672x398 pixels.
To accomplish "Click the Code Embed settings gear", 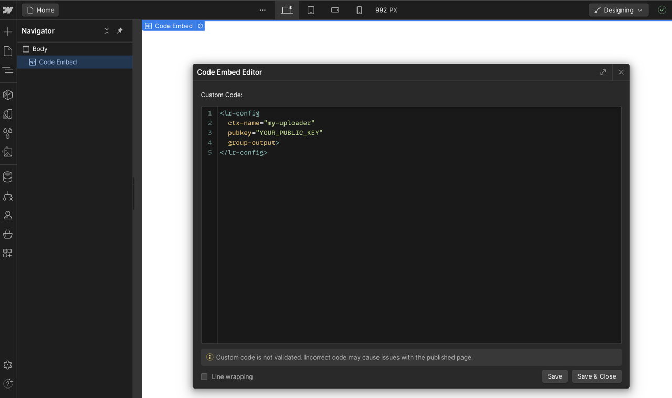I will point(200,26).
